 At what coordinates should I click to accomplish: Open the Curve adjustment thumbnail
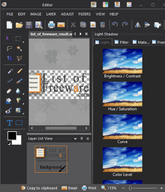122,127
